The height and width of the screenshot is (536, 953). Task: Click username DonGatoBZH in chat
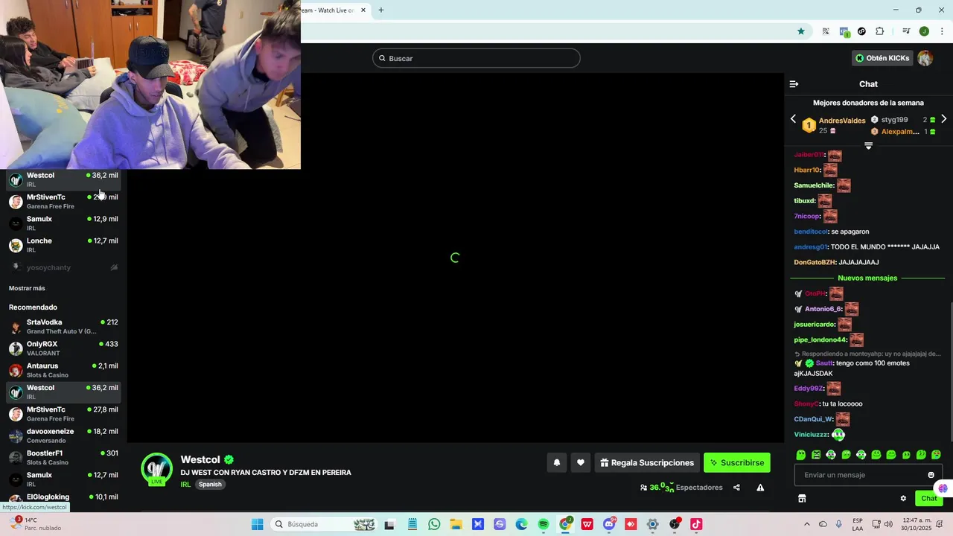point(815,262)
